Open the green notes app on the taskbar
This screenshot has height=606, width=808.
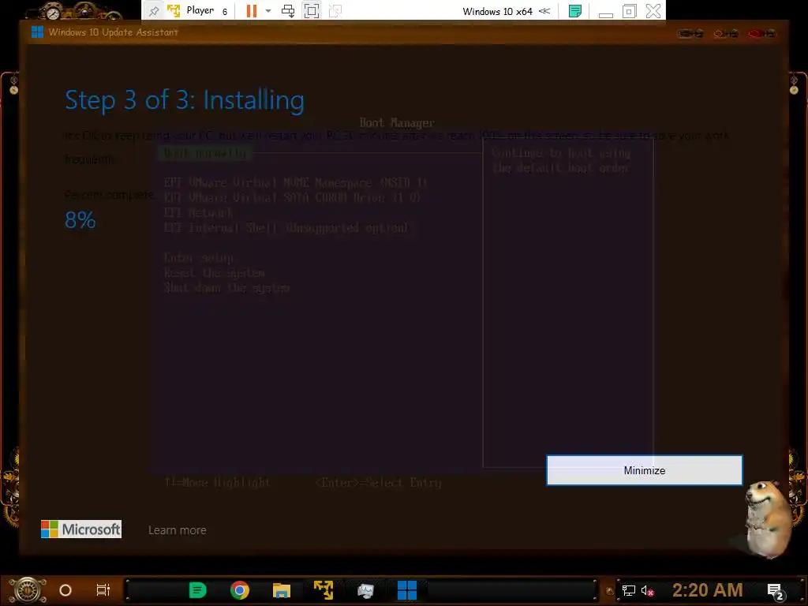click(x=198, y=590)
